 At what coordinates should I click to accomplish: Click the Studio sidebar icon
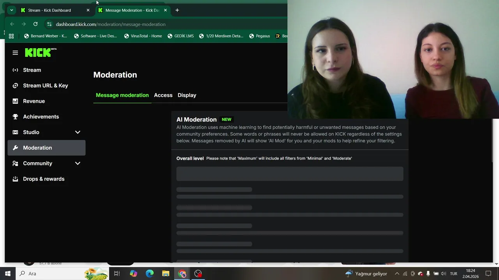point(15,132)
